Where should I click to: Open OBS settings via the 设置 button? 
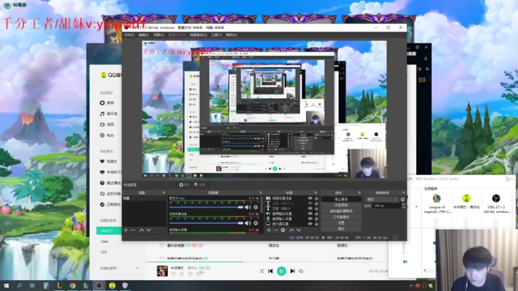point(341,222)
